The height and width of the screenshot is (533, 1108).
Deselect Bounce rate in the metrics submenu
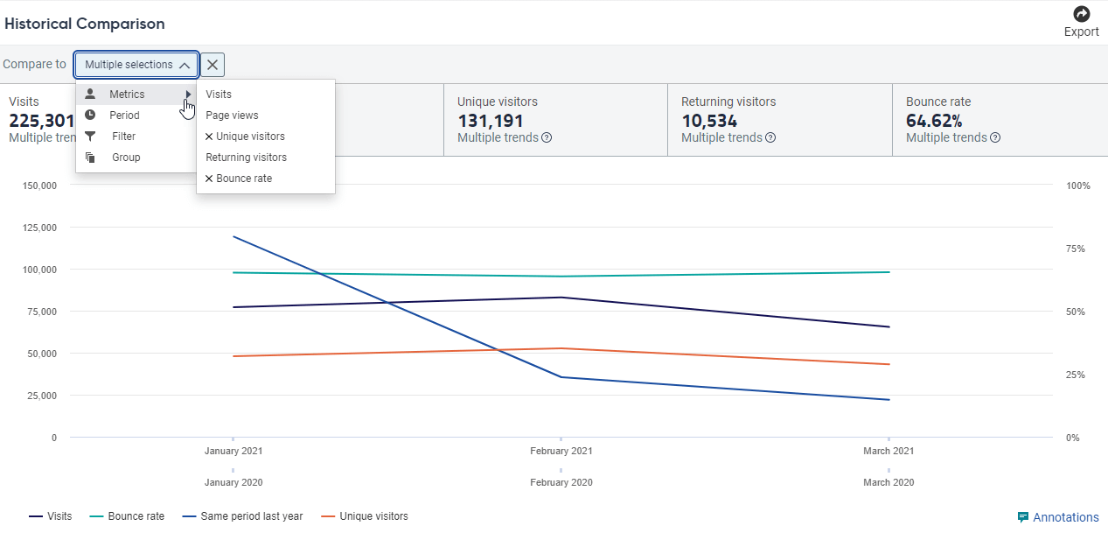coord(239,179)
